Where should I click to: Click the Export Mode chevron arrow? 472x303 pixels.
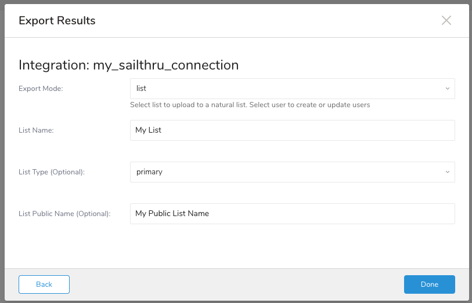pos(447,89)
